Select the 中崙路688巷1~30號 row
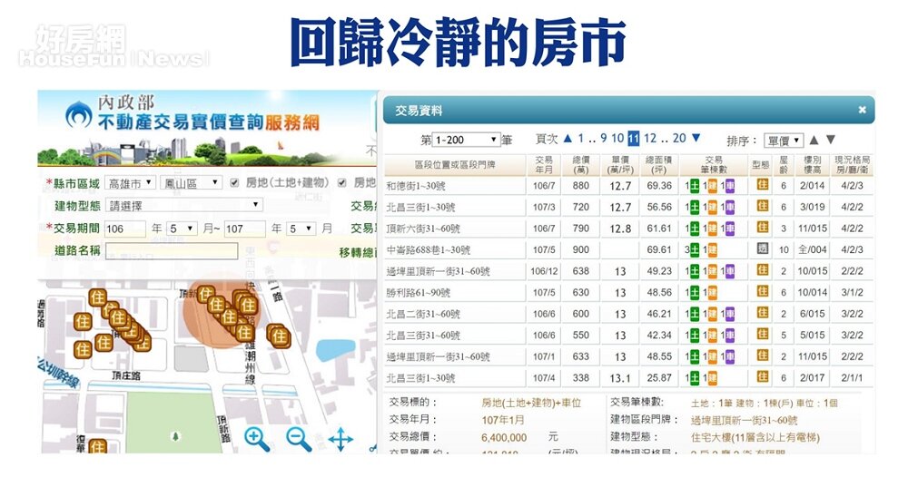This screenshot has height=477, width=908. (629, 249)
